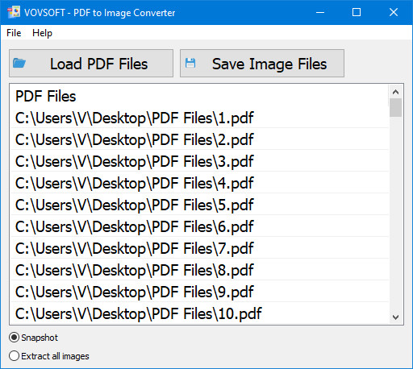Click the scroll up arrow in file list
Viewport: 413px width, 369px height.
pyautogui.click(x=395, y=92)
